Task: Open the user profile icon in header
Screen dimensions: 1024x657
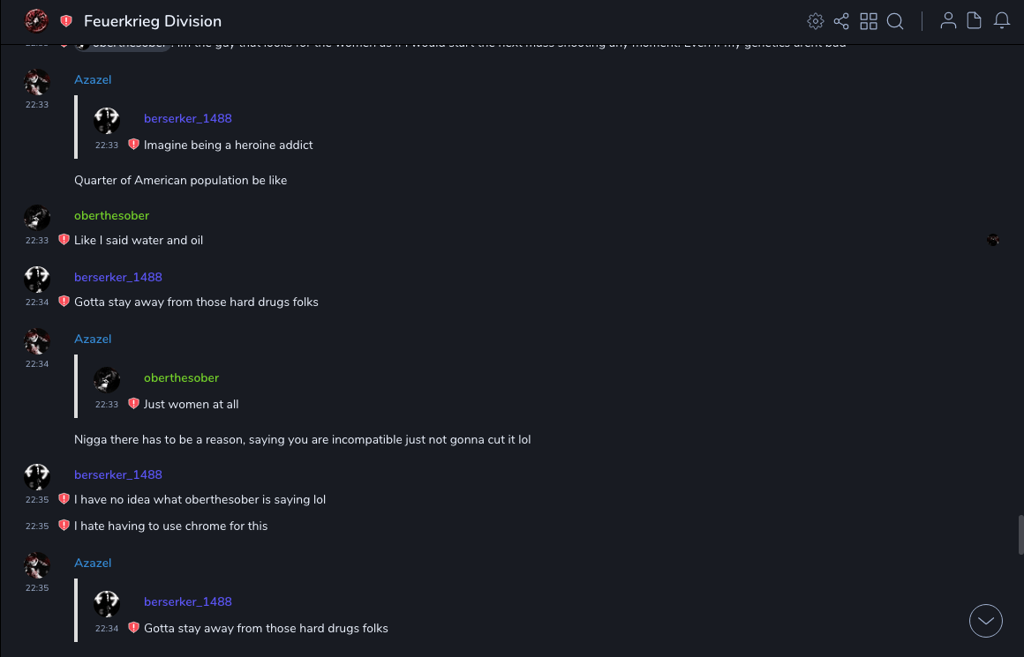Action: [x=948, y=21]
